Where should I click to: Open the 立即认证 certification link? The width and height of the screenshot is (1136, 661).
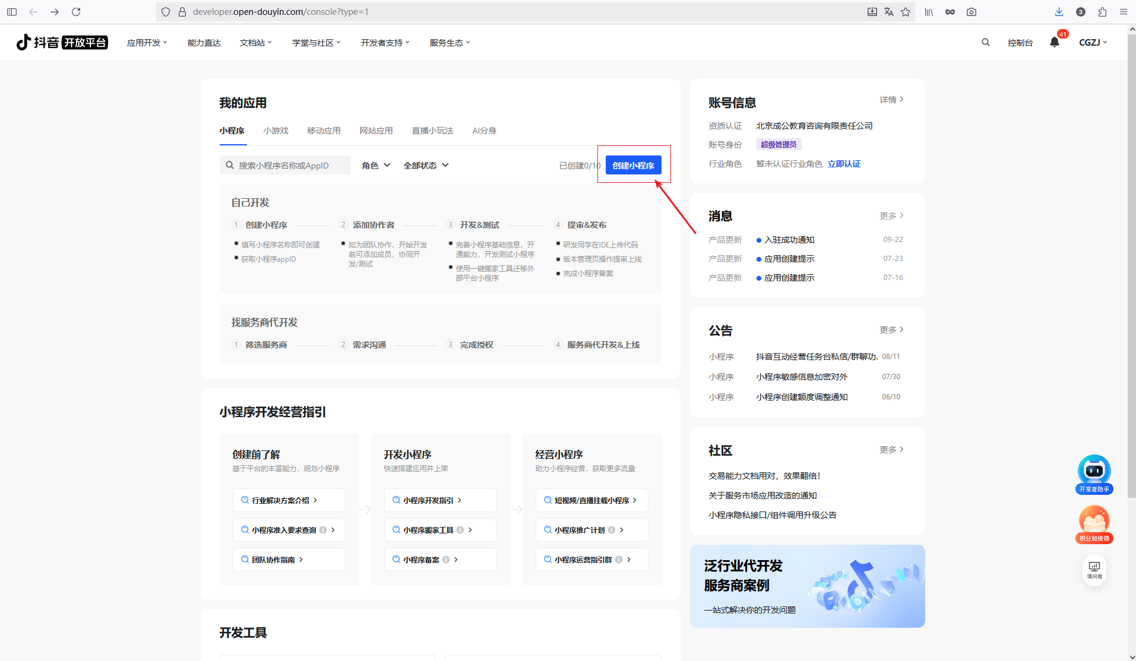[844, 164]
